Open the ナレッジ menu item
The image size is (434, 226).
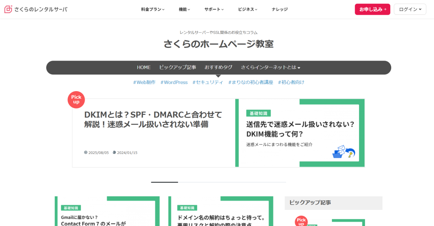pyautogui.click(x=280, y=9)
